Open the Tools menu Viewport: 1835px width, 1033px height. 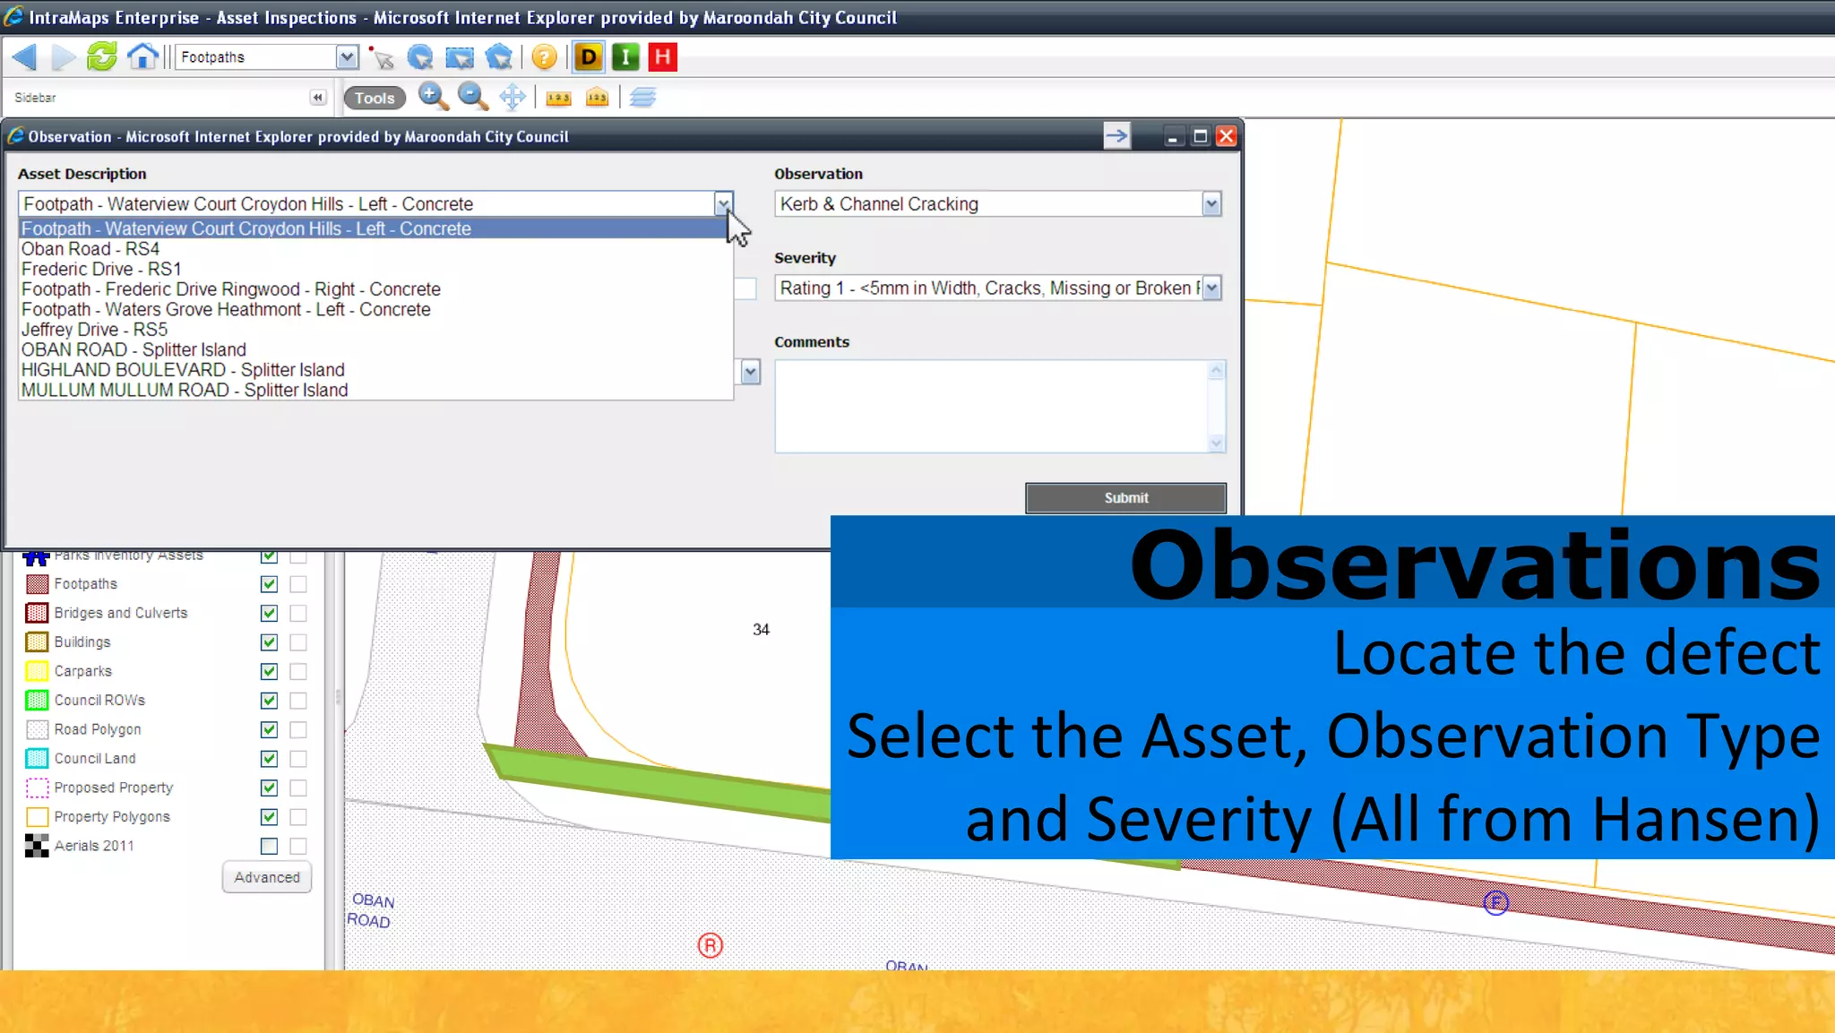point(375,99)
